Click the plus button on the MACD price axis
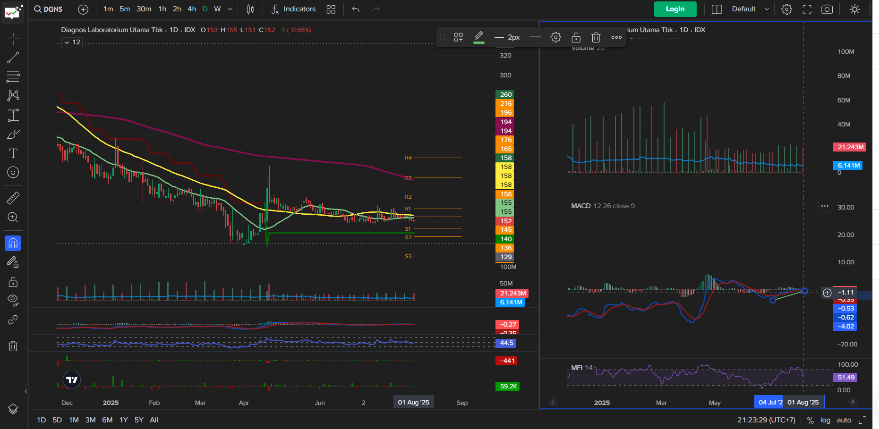The width and height of the screenshot is (879, 429). pos(827,293)
